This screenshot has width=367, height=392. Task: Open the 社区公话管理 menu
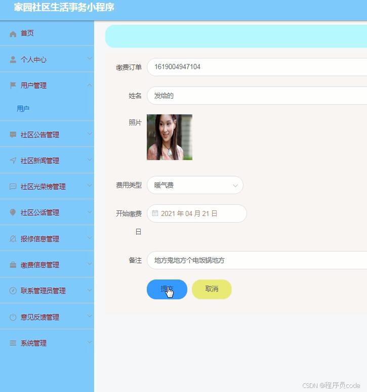point(47,212)
